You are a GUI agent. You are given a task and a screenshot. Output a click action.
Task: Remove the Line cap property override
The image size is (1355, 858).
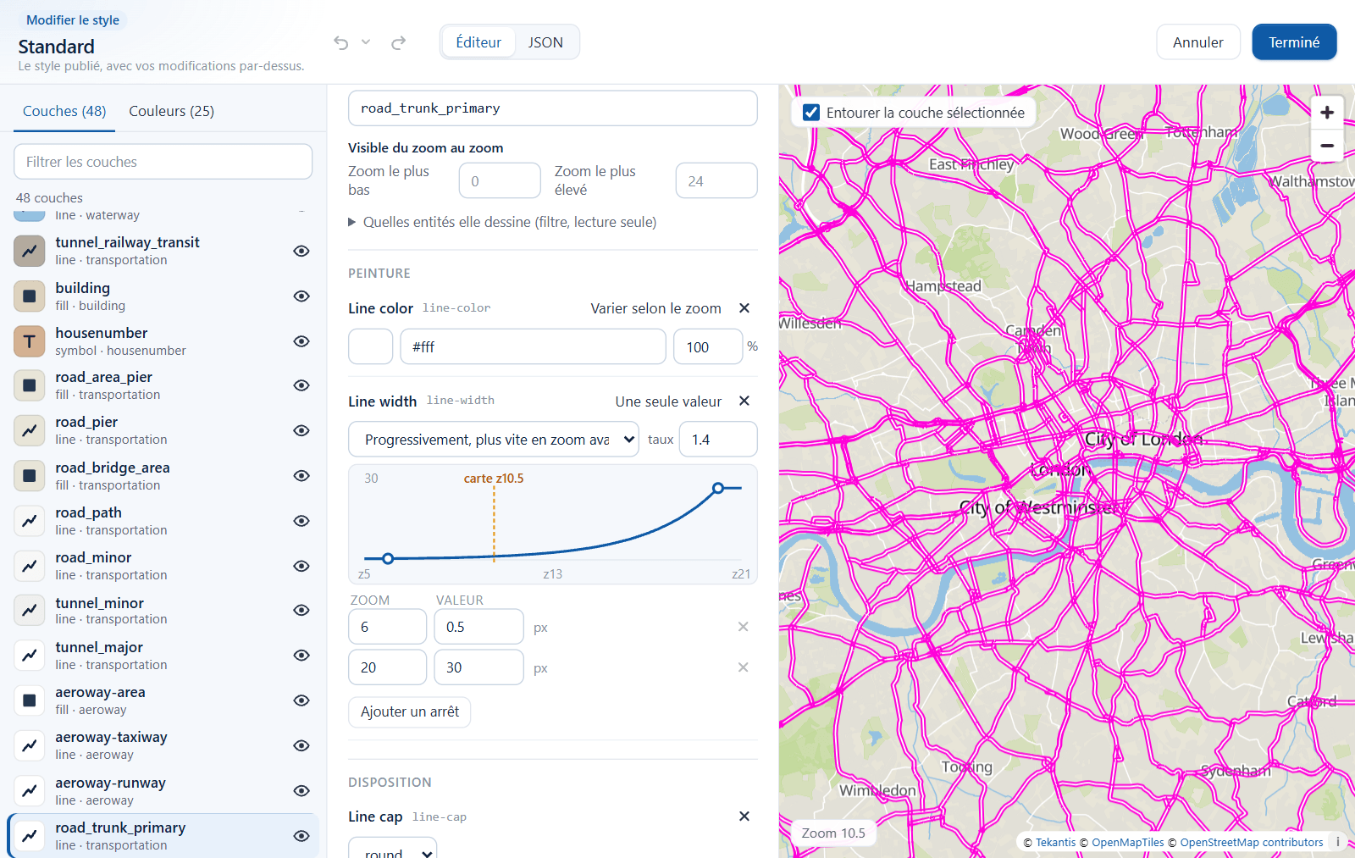744,816
